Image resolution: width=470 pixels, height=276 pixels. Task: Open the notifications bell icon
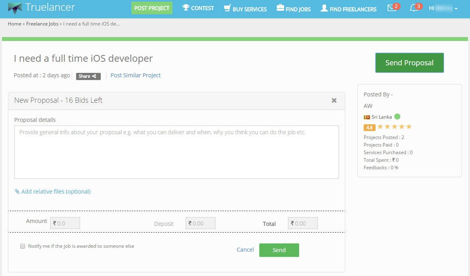[x=414, y=8]
